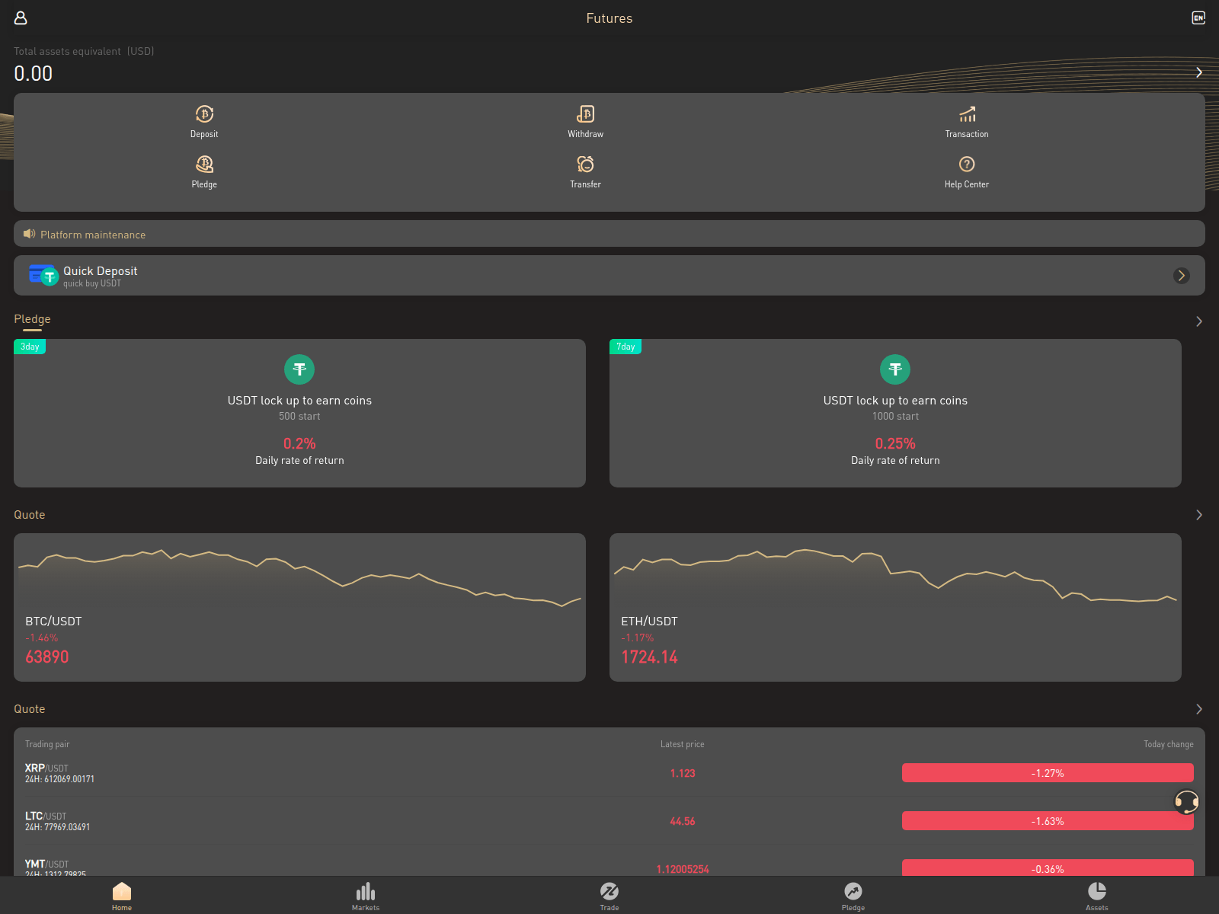This screenshot has height=914, width=1219.
Task: Go to the Assets tab
Action: [1097, 896]
